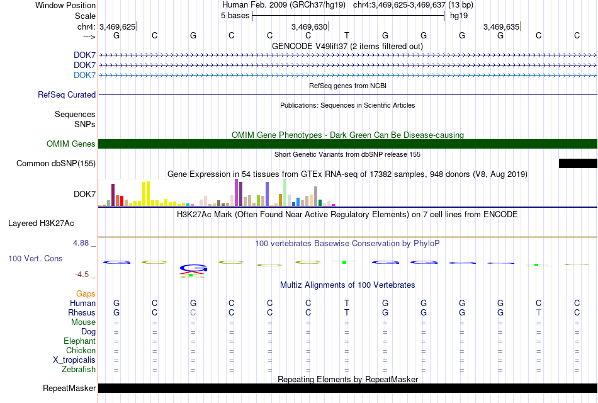Click the Zebrafish species label
Viewport: 598px width, 403px height.
pyautogui.click(x=79, y=370)
